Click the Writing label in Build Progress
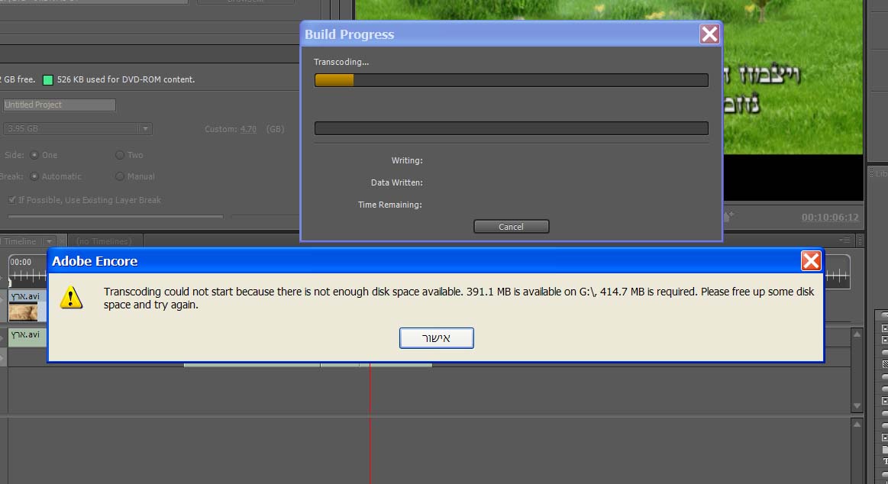 (x=407, y=161)
